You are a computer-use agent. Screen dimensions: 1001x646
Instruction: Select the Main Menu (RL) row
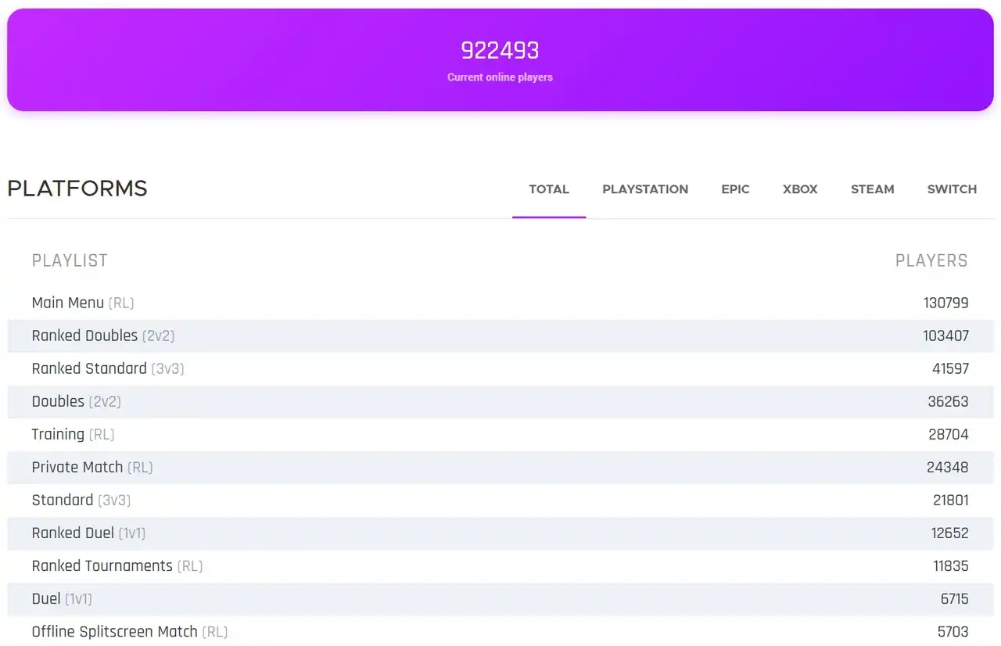[x=500, y=303]
